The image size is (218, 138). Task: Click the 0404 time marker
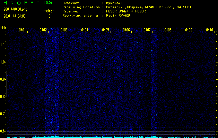click(85, 30)
